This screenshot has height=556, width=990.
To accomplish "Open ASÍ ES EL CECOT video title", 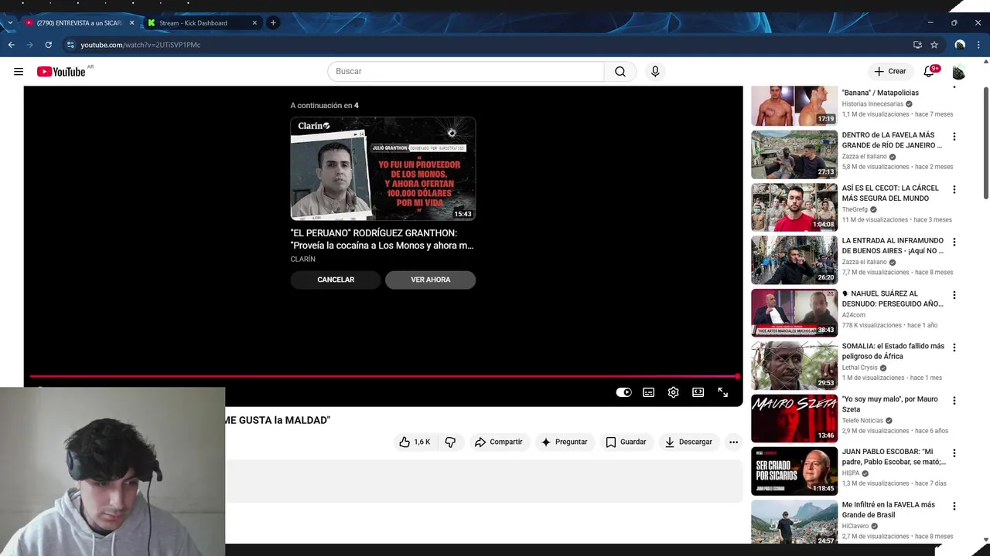I will (890, 193).
